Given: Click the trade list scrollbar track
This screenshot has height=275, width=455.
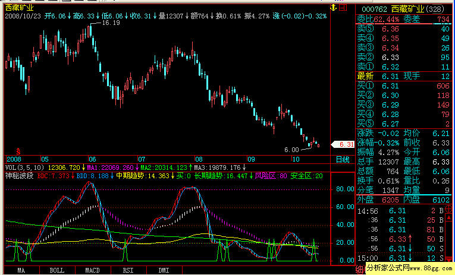Looking at the screenshot, I should click(448, 238).
